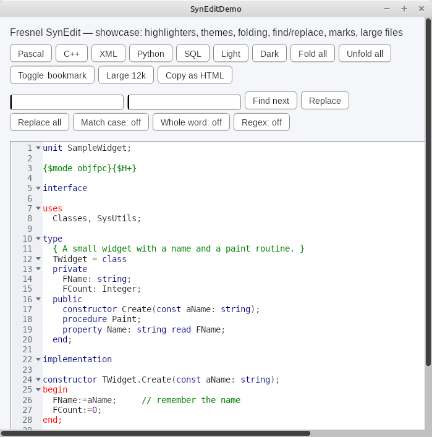Screen dimensions: 432x437
Task: Click Copy as HTML
Action: (195, 75)
